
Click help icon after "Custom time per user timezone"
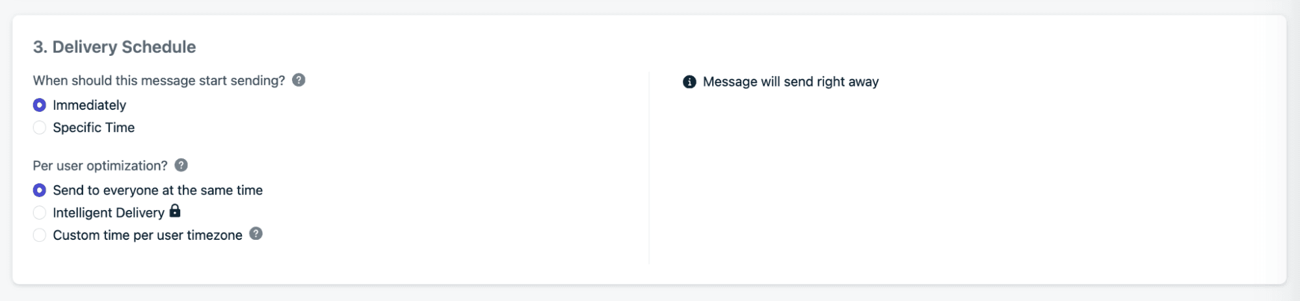256,234
